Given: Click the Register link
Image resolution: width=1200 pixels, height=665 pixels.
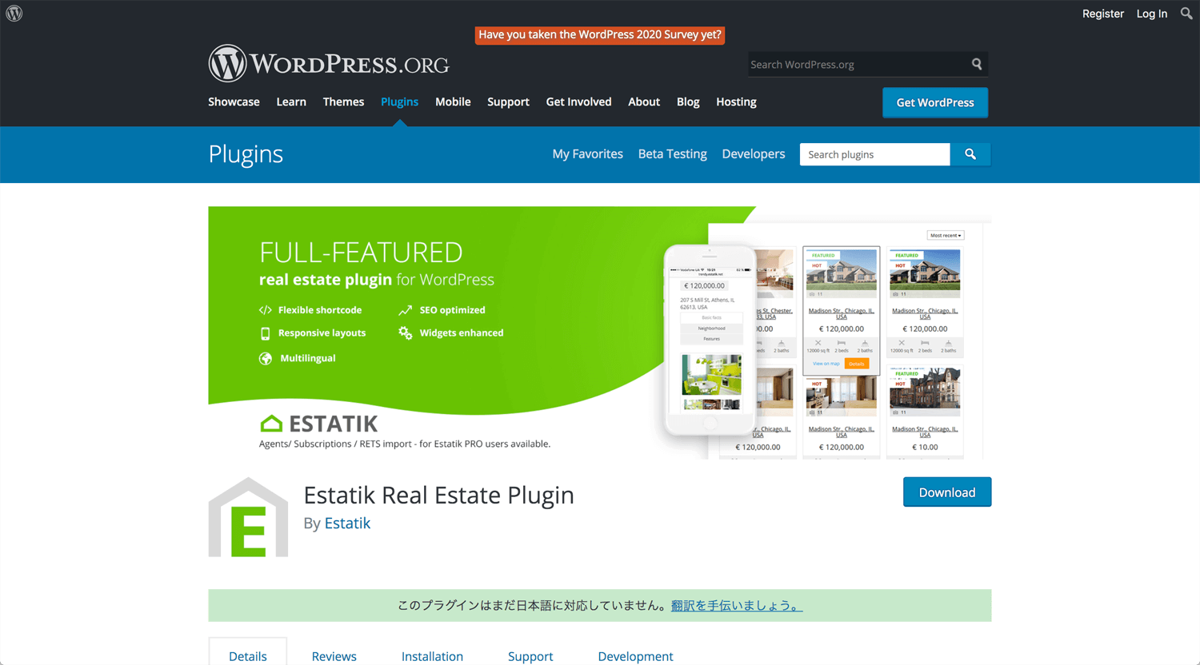Looking at the screenshot, I should pos(1102,14).
